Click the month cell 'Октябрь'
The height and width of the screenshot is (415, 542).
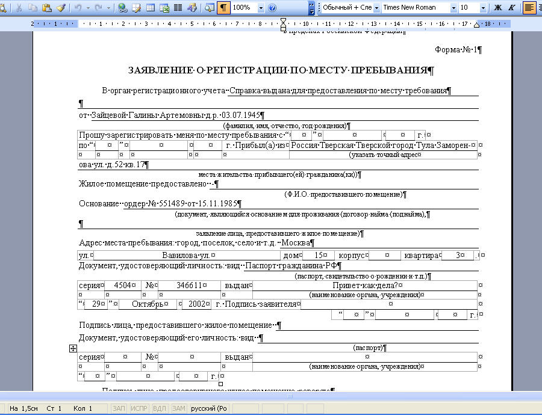(148, 304)
